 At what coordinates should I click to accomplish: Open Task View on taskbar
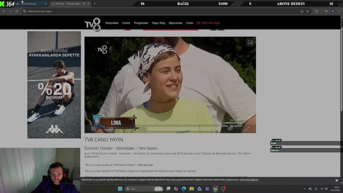point(168,189)
